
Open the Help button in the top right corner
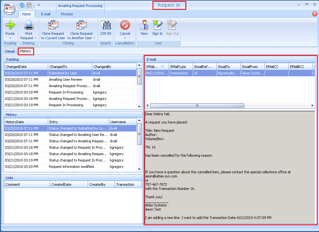[x=314, y=14]
